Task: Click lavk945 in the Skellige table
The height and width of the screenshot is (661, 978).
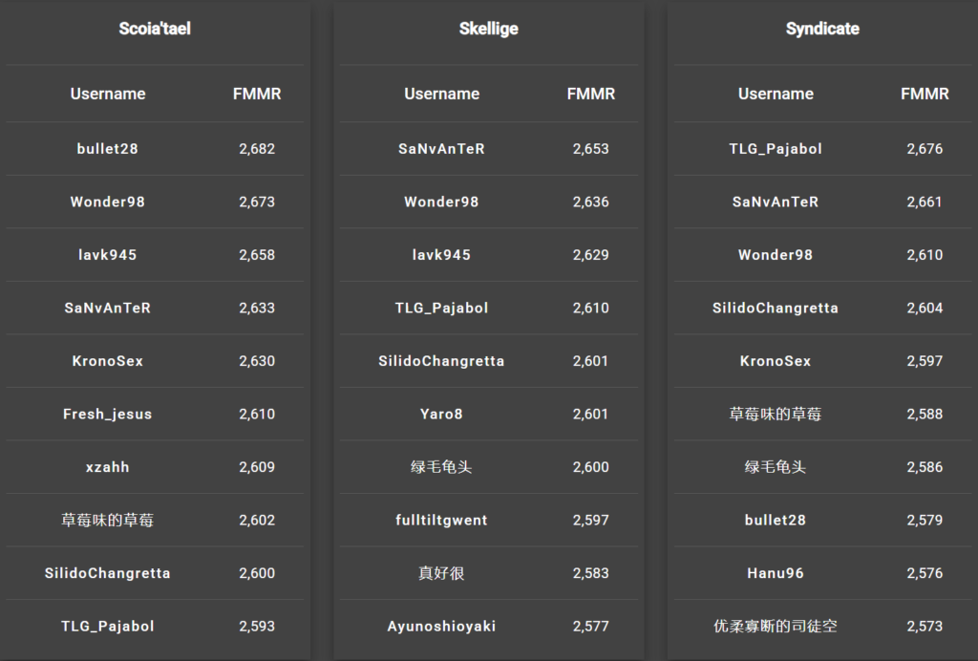Action: (x=441, y=255)
